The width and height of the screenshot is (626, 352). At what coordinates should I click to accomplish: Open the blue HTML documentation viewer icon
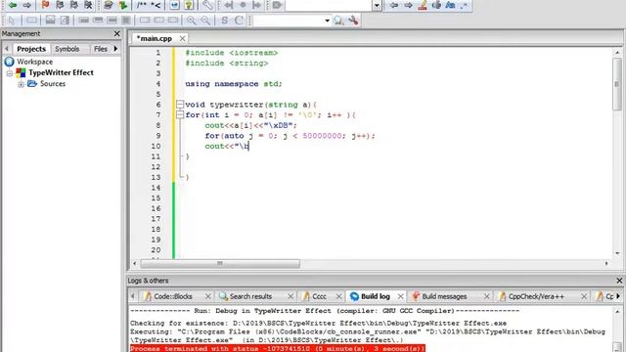(174, 5)
